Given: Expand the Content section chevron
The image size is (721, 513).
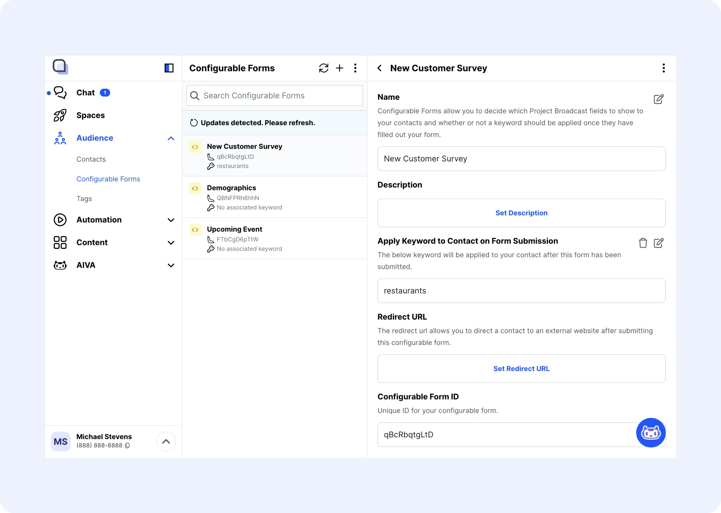Looking at the screenshot, I should coord(171,243).
